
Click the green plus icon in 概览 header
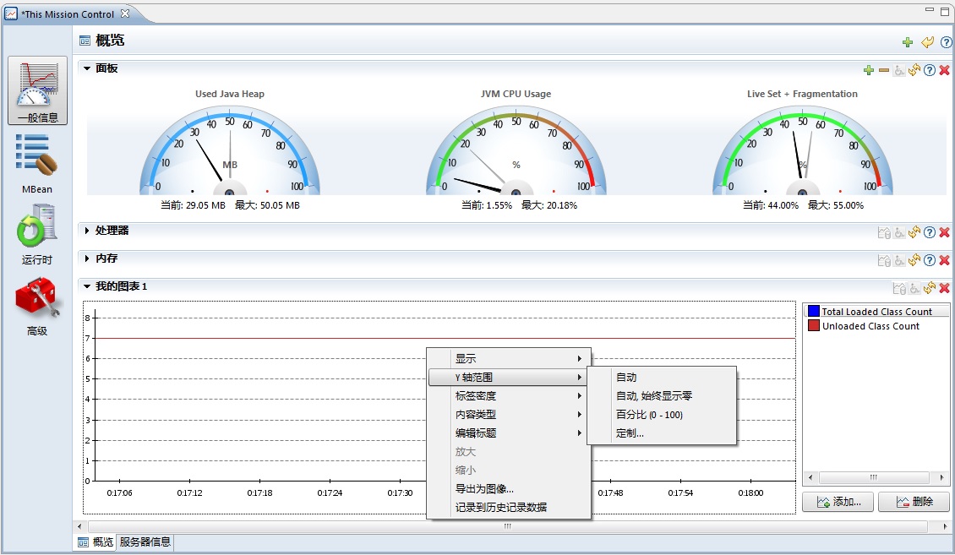908,42
